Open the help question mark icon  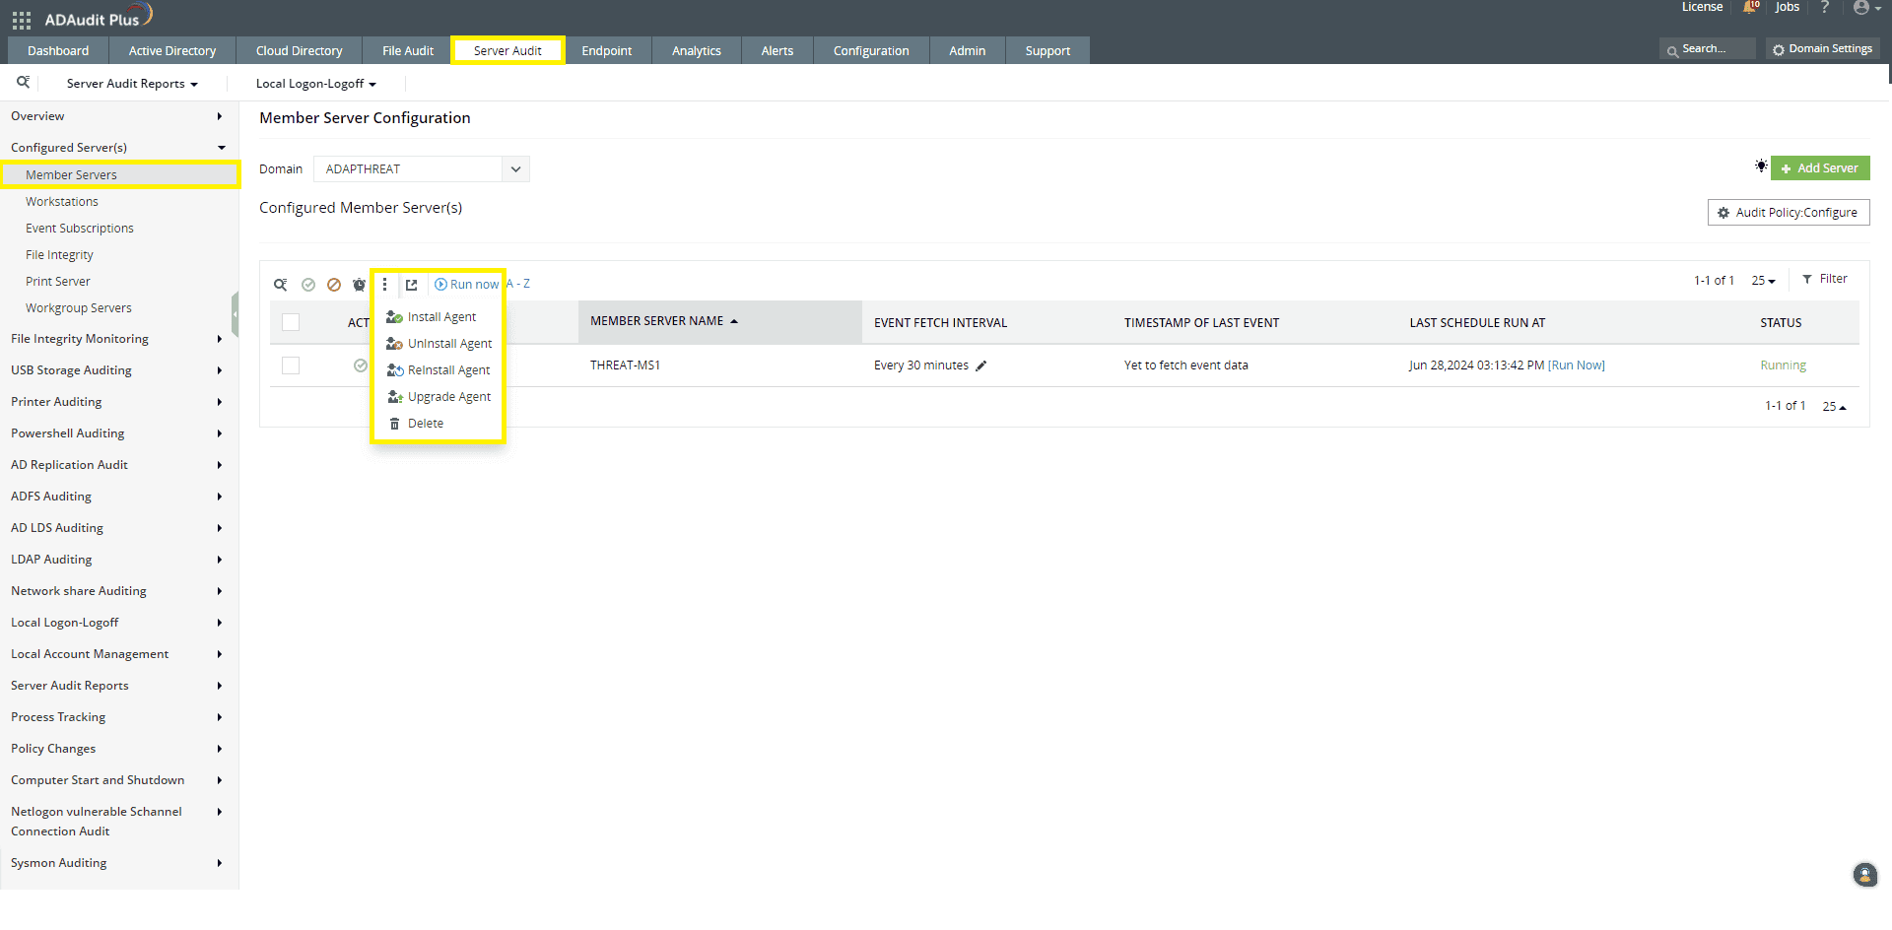pyautogui.click(x=1825, y=8)
